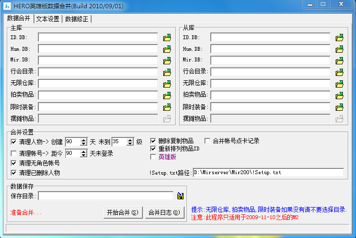This screenshot has width=356, height=238.
Task: Click the save directory disk icon
Action: 180,196
